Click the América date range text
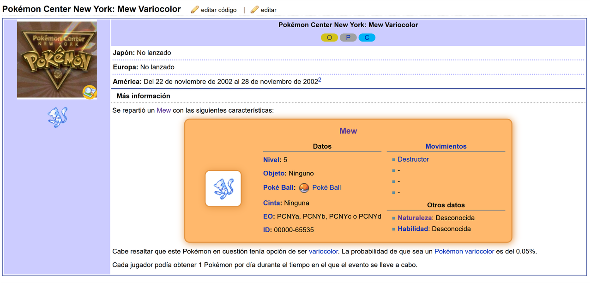This screenshot has width=591, height=283. (x=231, y=82)
